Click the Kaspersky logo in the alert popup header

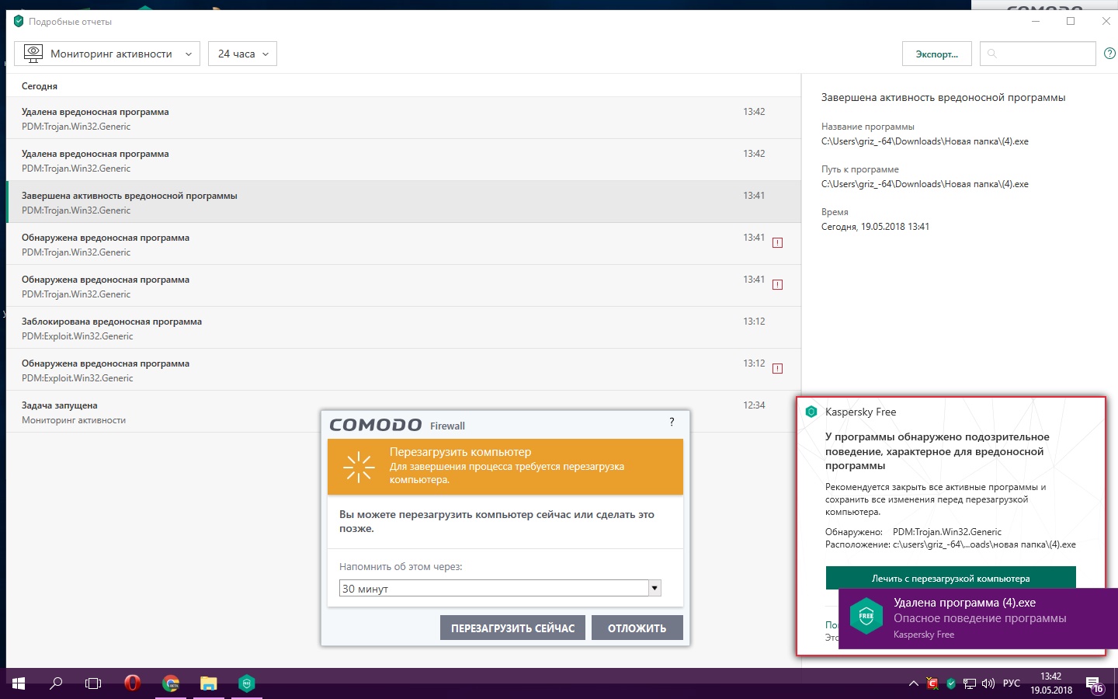pos(811,412)
